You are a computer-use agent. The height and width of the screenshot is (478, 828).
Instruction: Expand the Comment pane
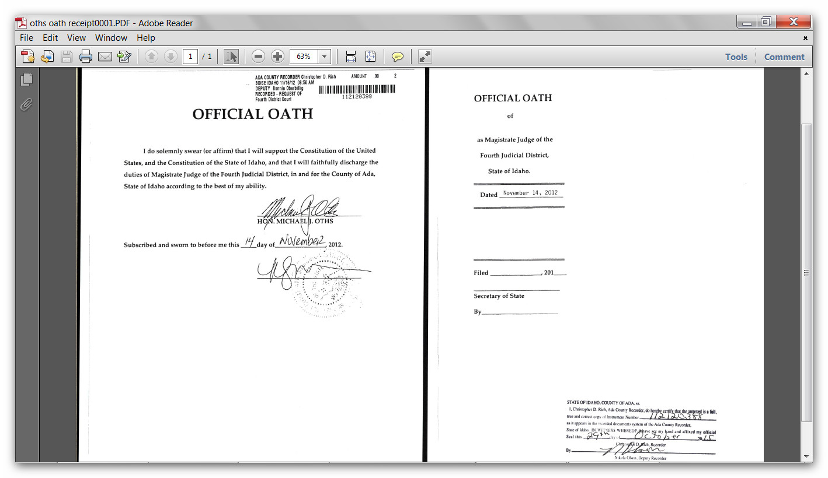(784, 57)
